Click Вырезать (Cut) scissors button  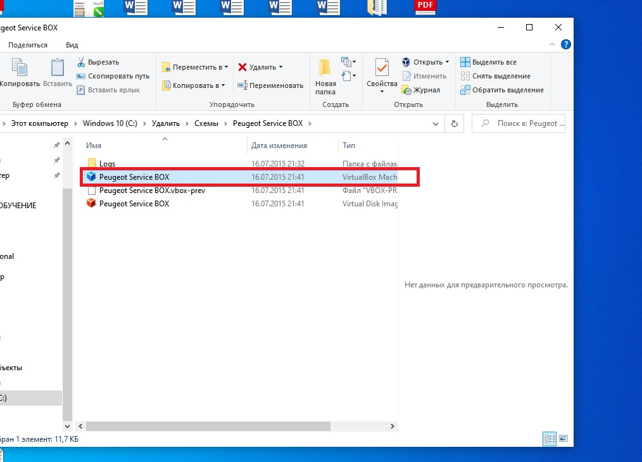click(x=98, y=62)
